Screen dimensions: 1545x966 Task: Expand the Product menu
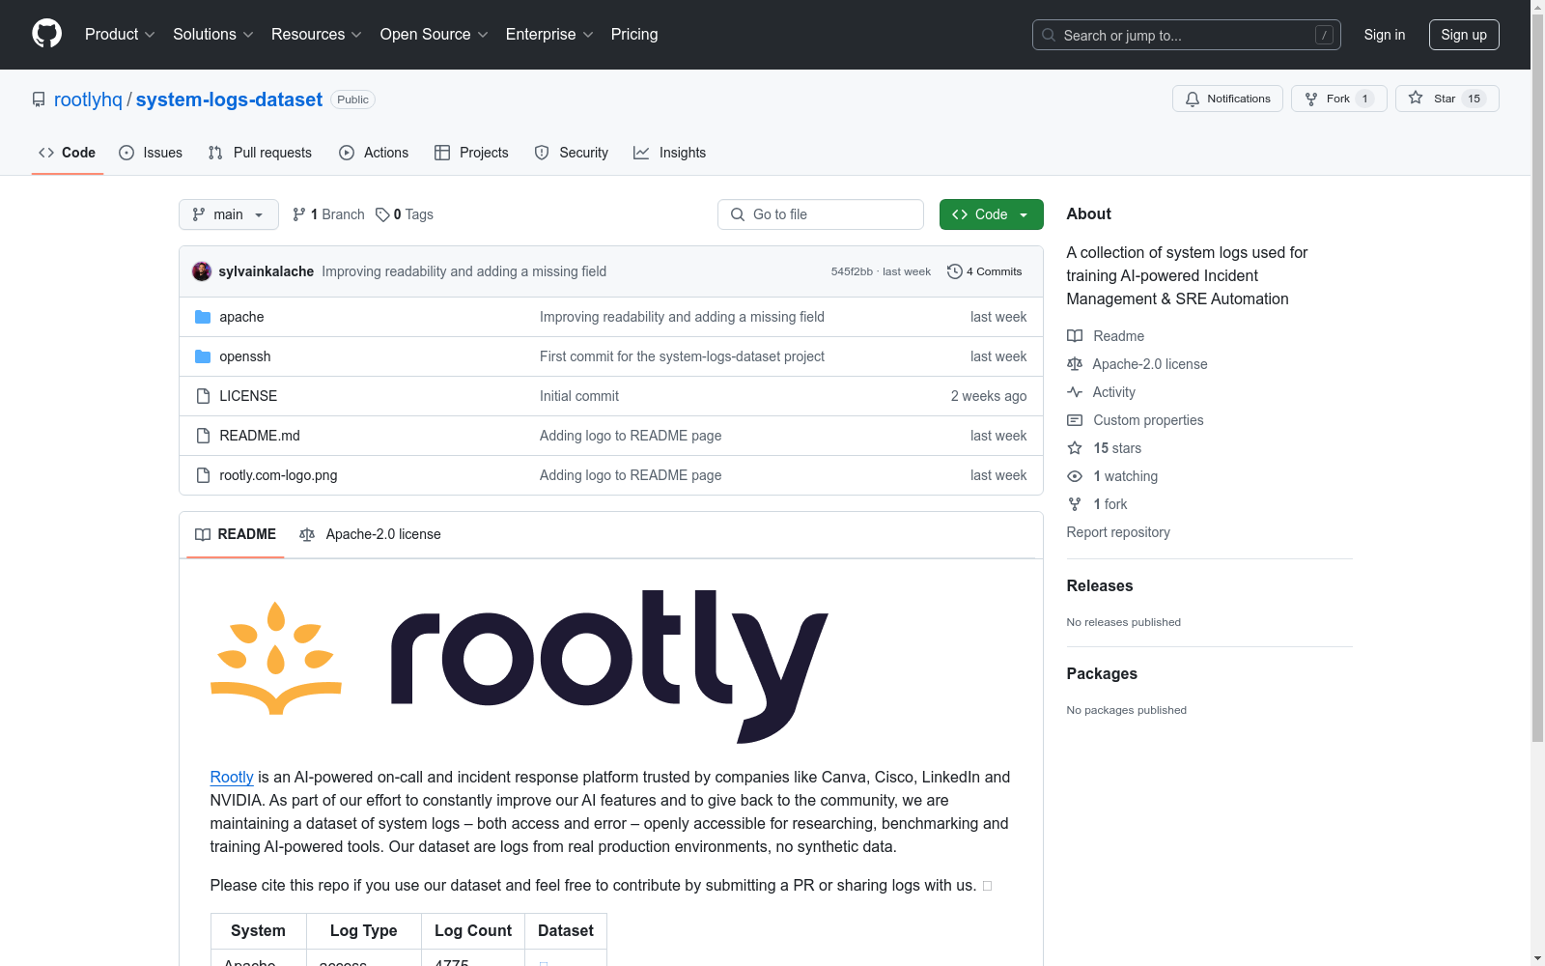coord(120,34)
